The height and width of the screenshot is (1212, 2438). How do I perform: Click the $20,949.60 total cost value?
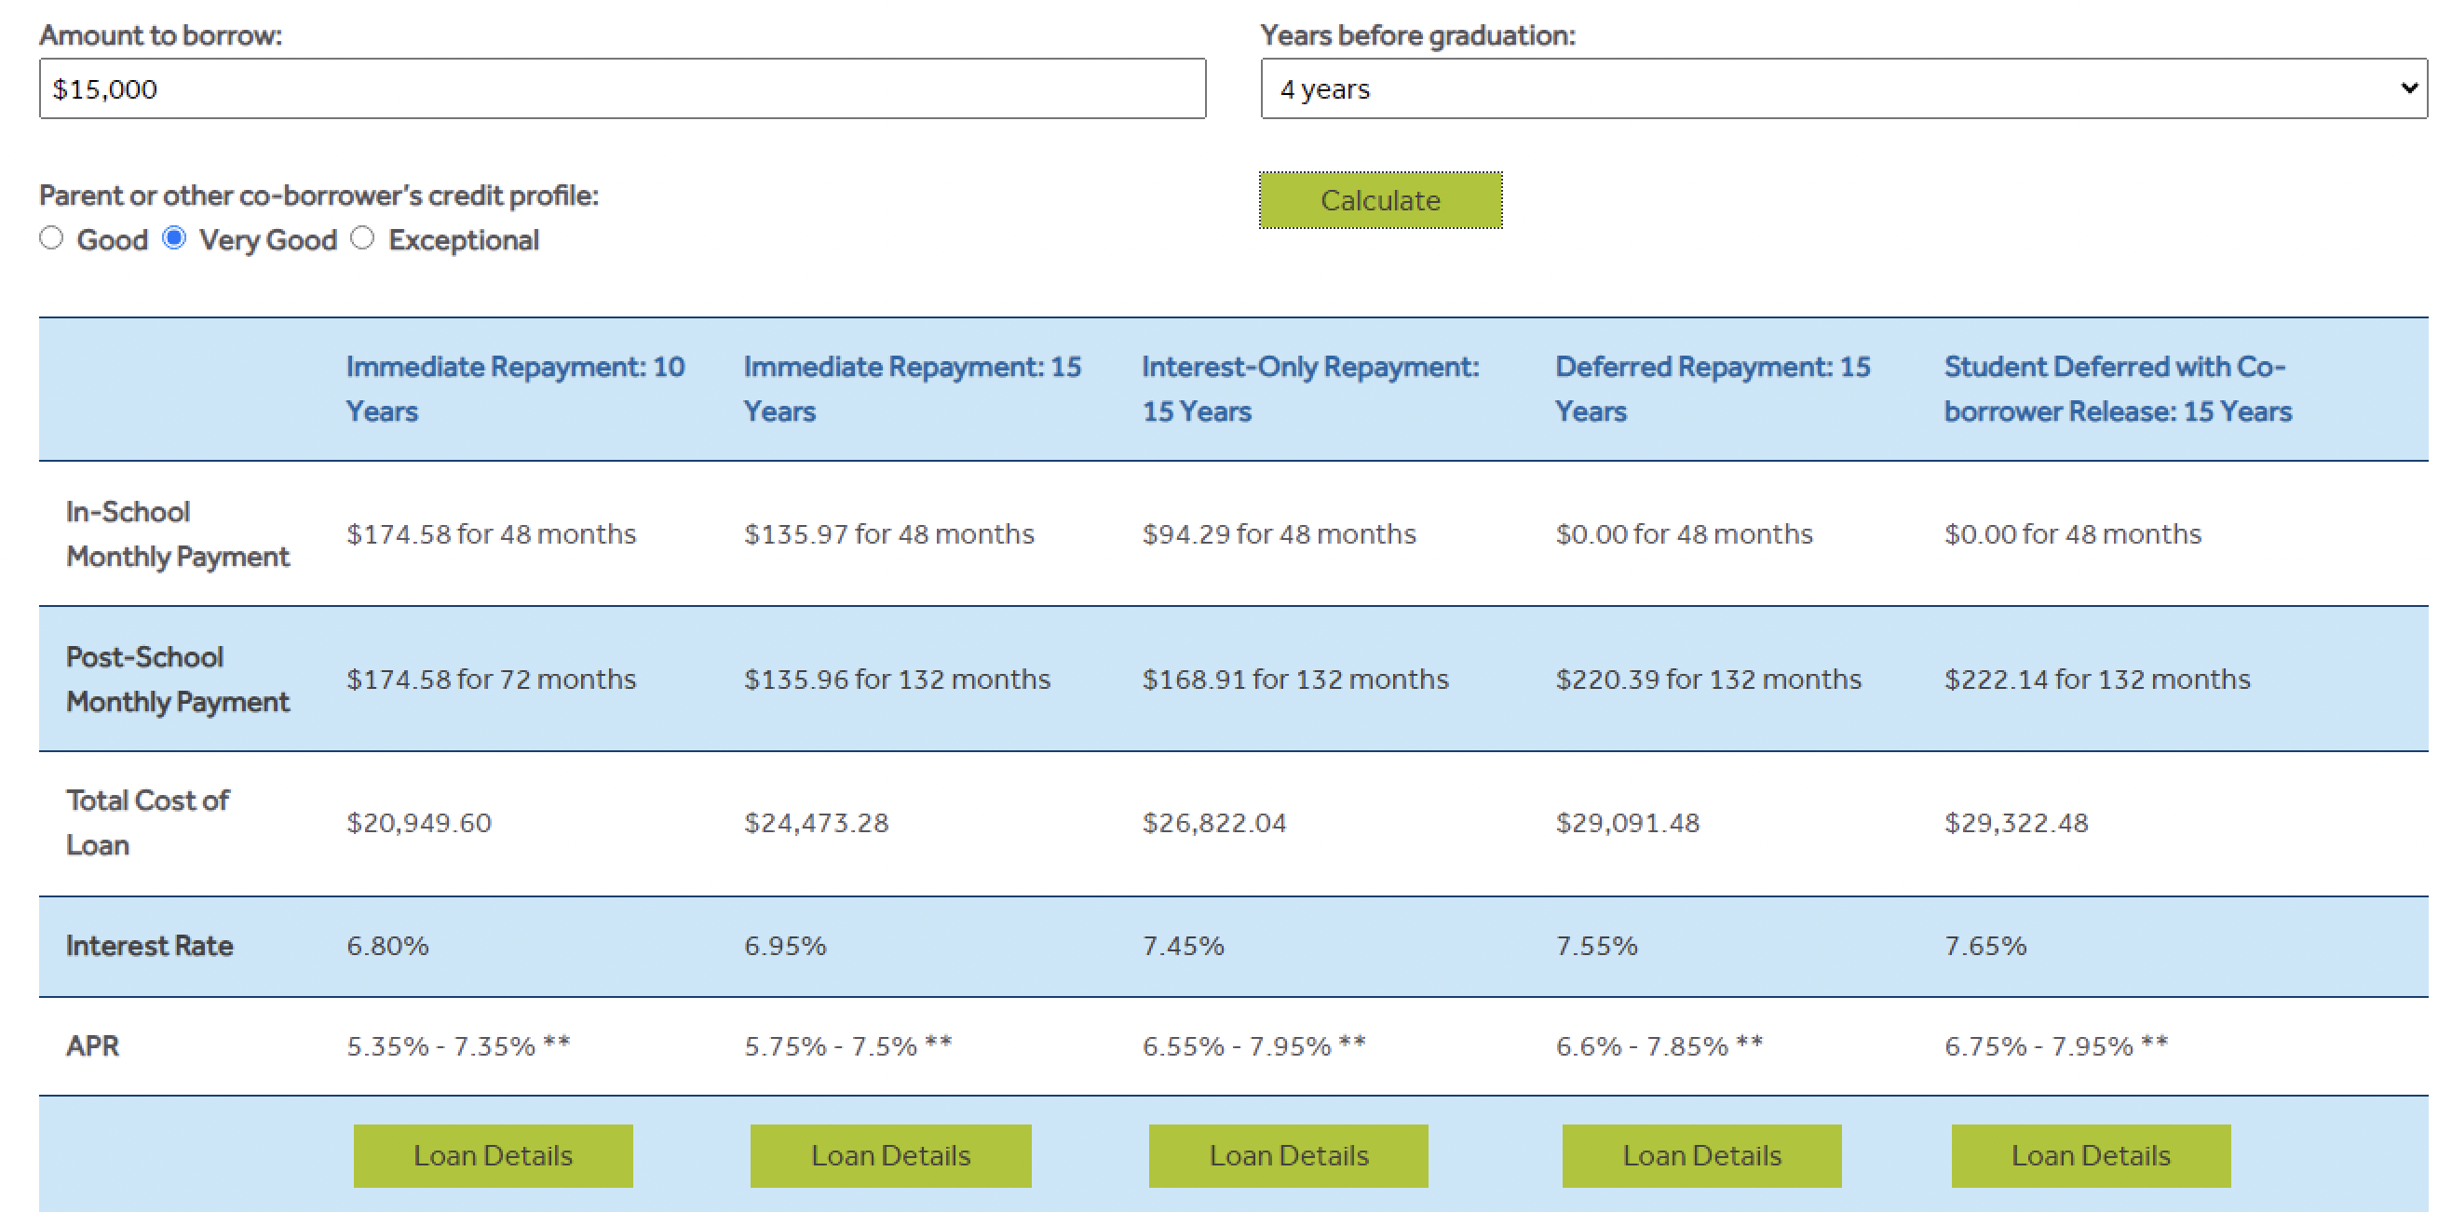419,823
